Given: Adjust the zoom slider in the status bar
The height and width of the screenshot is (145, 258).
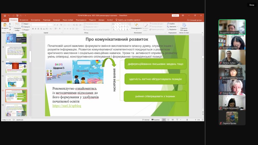Looking at the screenshot, I should pos(187,120).
